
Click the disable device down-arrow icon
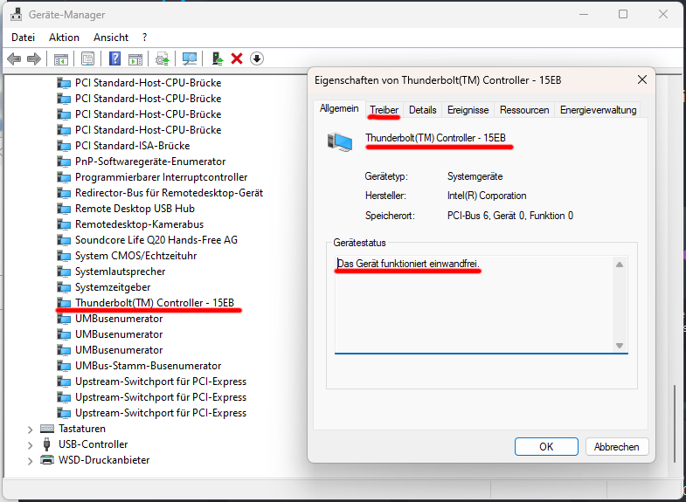tap(257, 58)
